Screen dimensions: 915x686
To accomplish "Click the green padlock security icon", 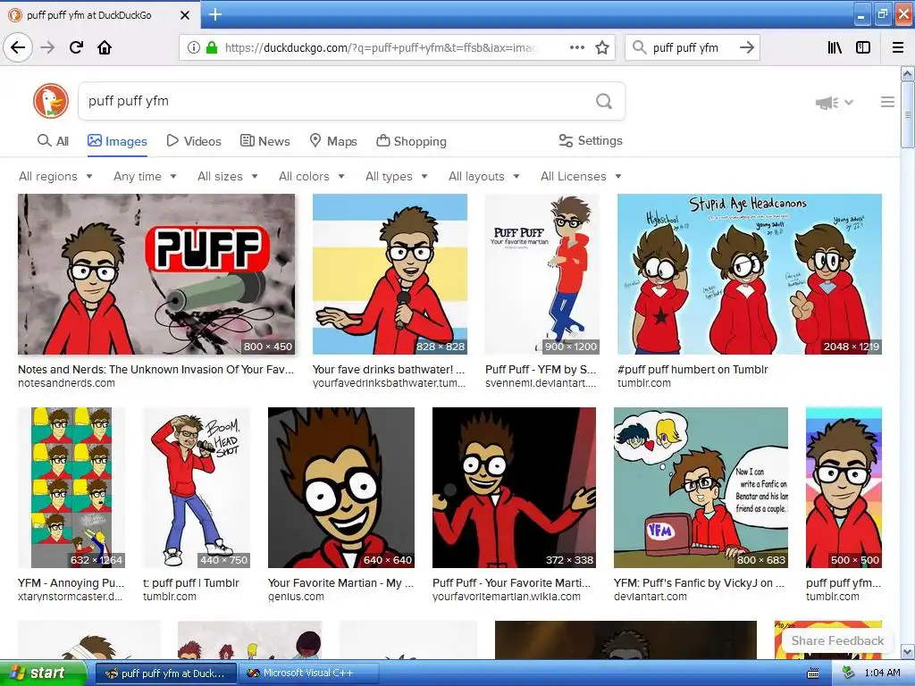I will [212, 48].
